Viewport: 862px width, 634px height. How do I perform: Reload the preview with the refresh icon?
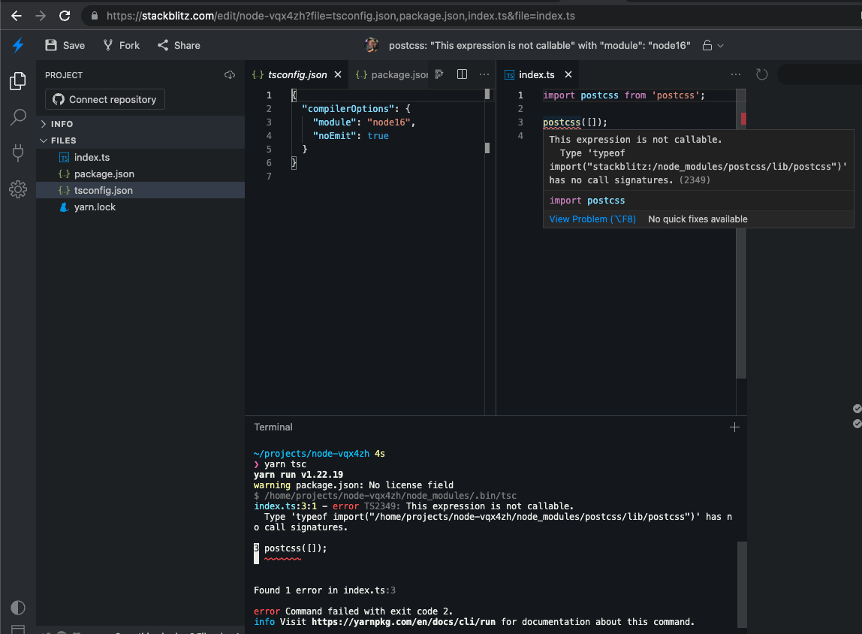pyautogui.click(x=761, y=74)
